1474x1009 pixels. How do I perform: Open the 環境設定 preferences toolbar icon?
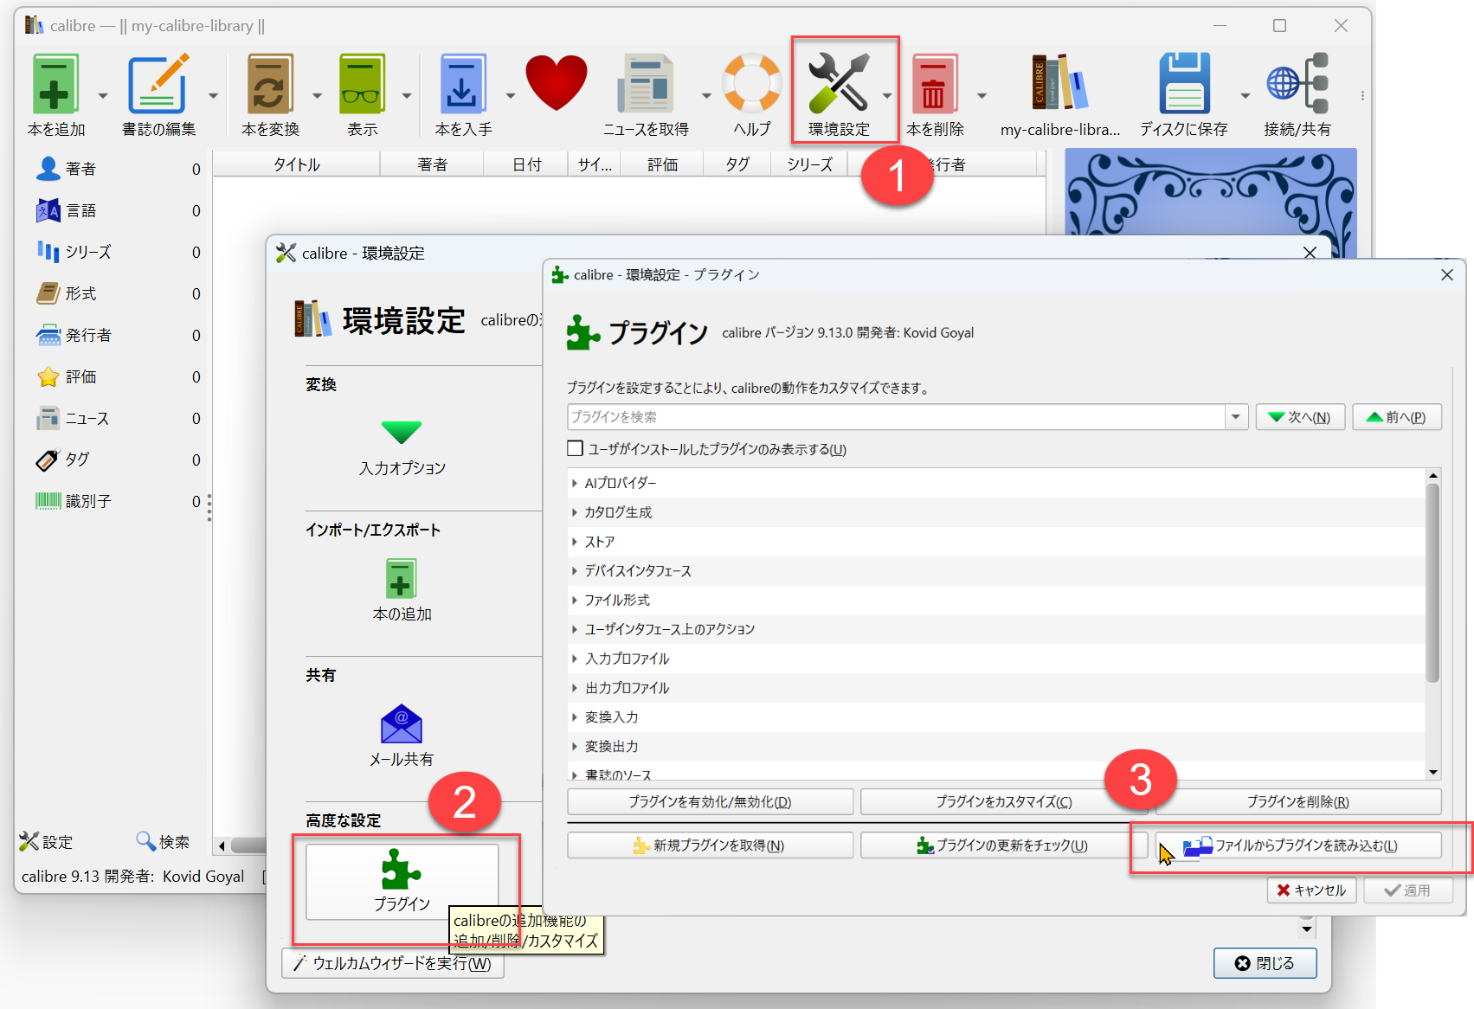pyautogui.click(x=838, y=83)
